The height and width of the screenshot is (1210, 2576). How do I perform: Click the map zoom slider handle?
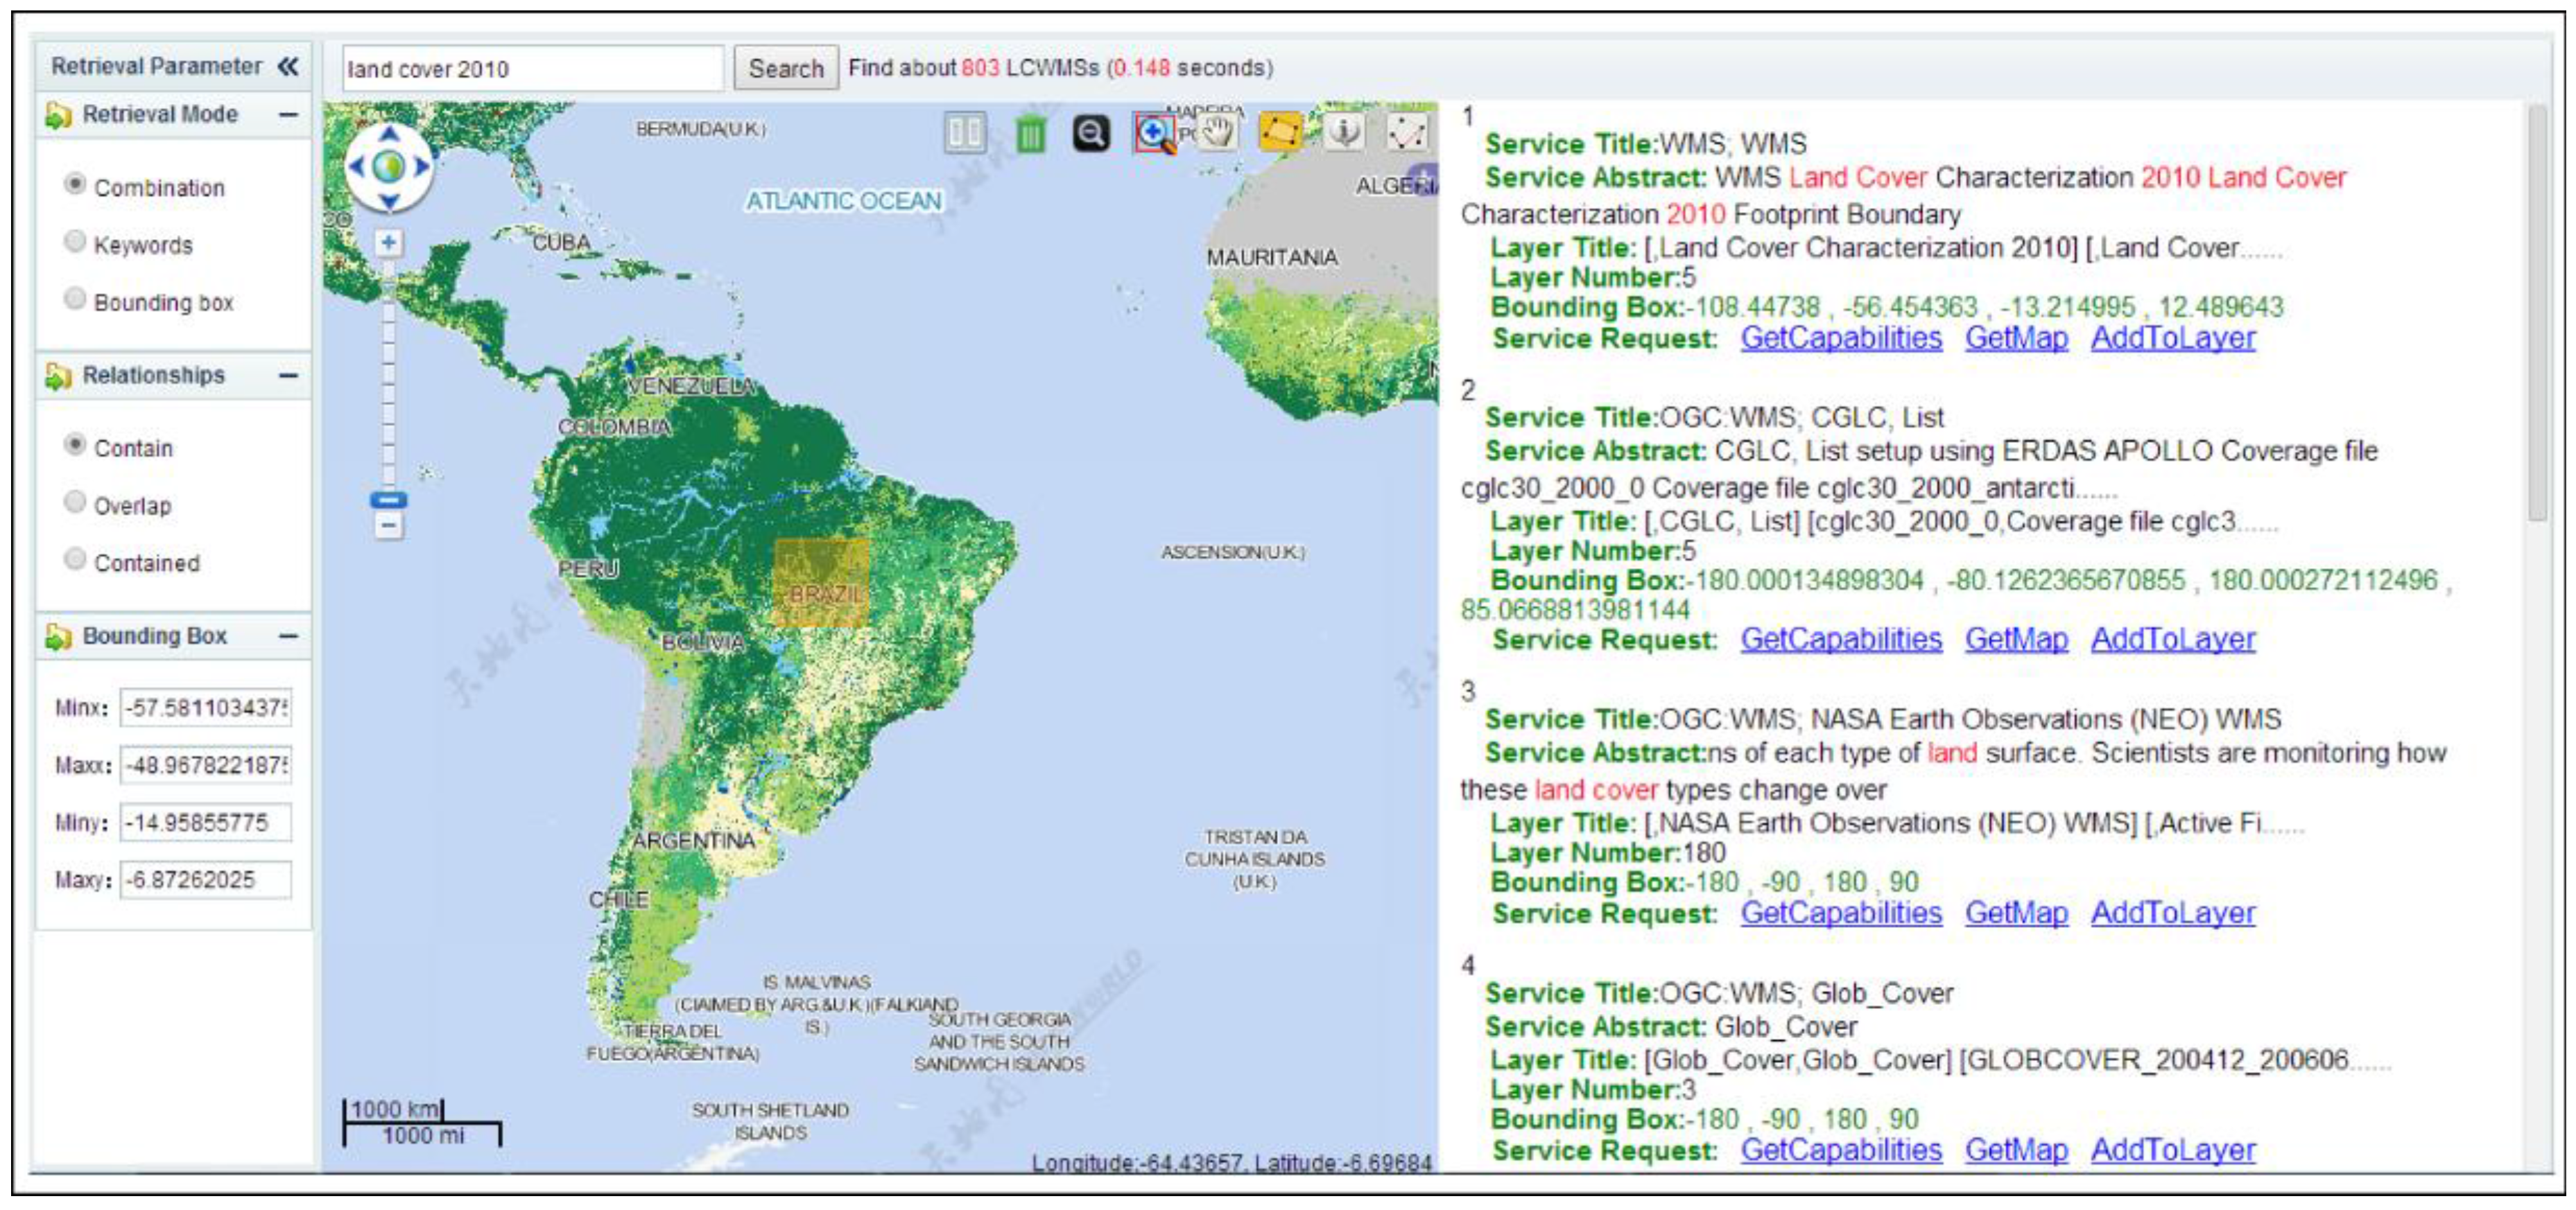click(x=388, y=500)
